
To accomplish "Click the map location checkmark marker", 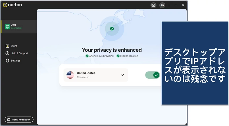I will pyautogui.click(x=112, y=29).
